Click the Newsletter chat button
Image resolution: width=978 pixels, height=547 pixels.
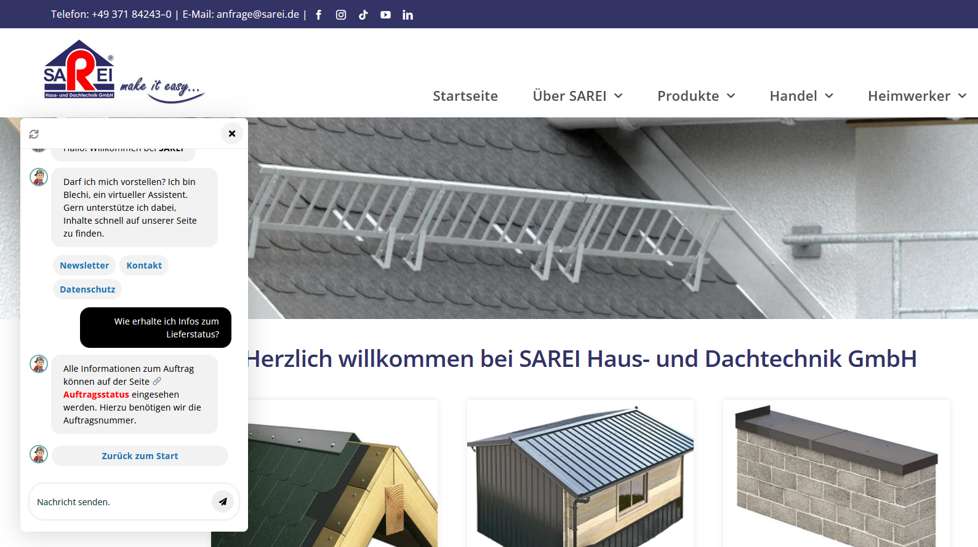(84, 266)
